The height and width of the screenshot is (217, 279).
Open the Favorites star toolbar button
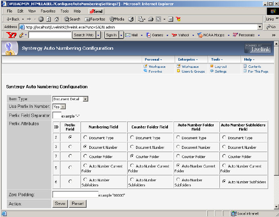(95, 19)
